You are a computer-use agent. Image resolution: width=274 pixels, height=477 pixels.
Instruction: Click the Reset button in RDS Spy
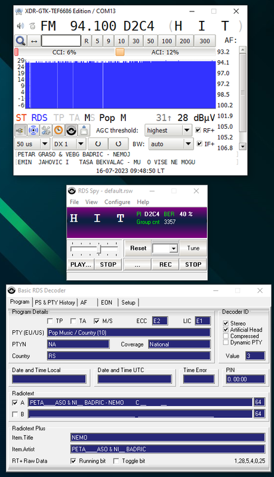point(138,248)
